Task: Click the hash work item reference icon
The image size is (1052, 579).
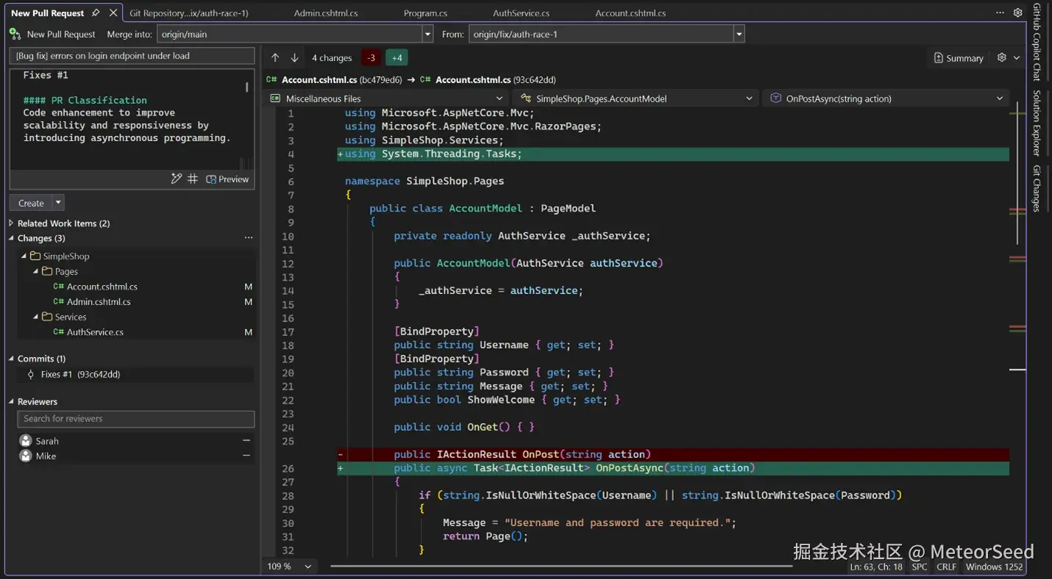Action: point(193,179)
